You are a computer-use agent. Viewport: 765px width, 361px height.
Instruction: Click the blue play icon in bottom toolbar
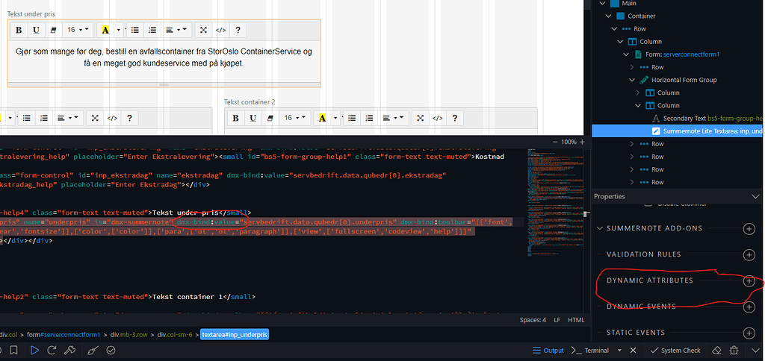[34, 351]
